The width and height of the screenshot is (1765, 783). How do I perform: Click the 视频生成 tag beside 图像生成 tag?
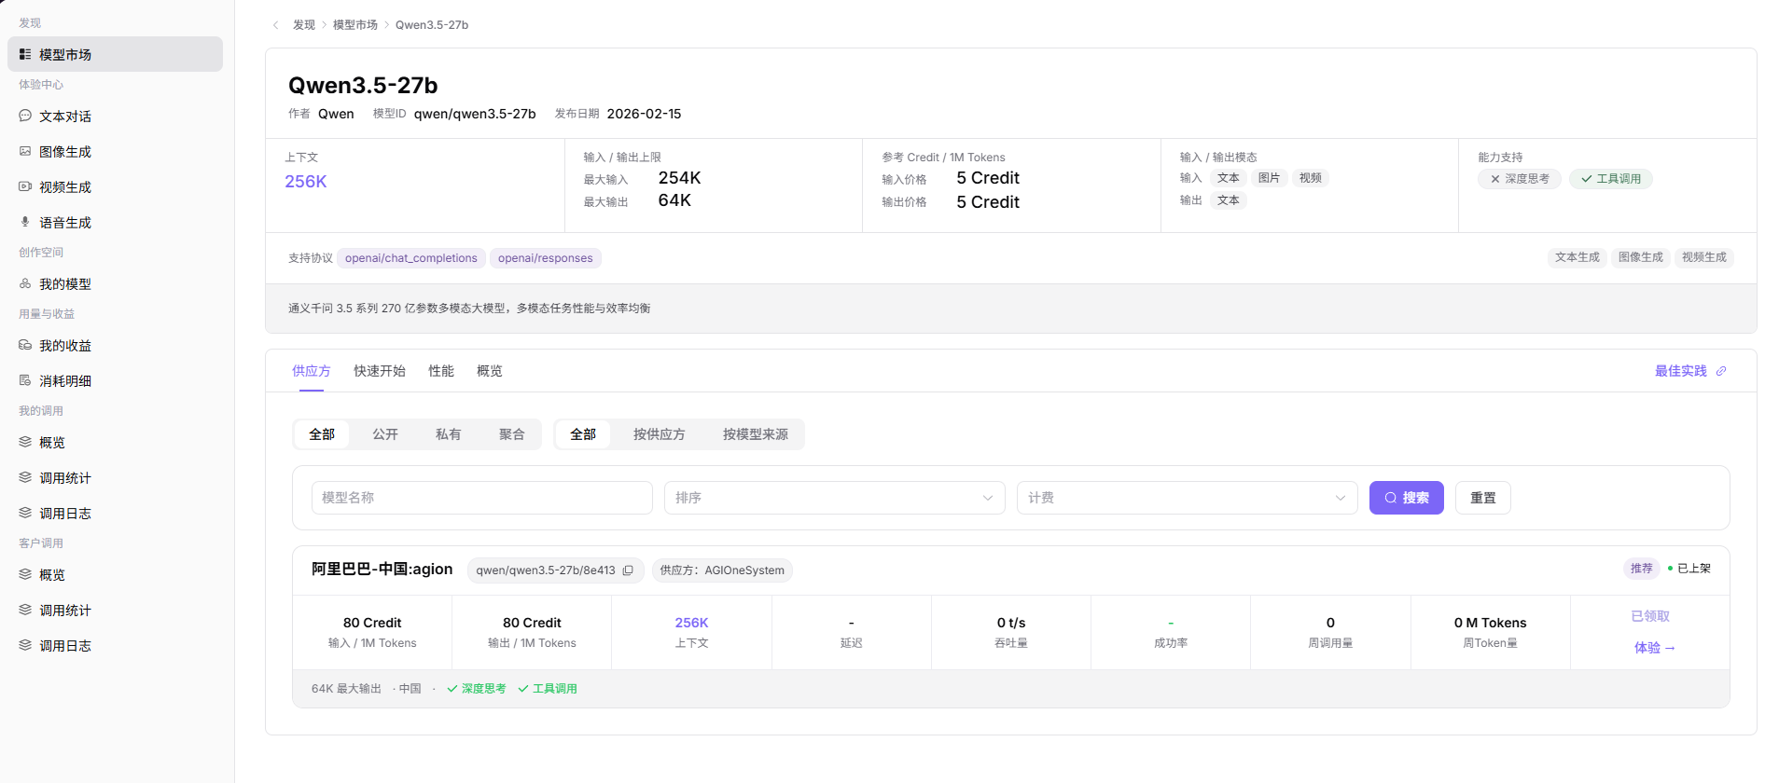click(1704, 257)
